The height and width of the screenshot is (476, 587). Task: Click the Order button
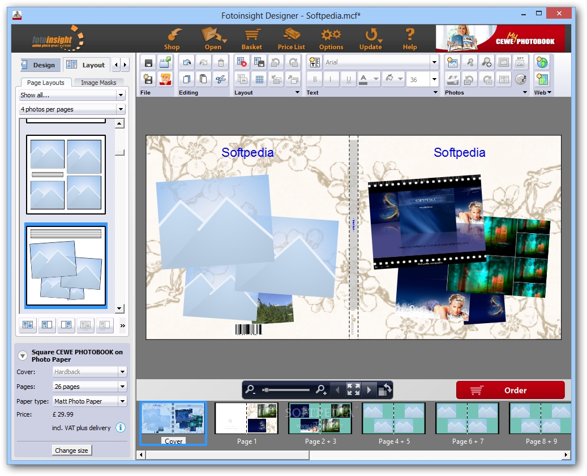510,390
